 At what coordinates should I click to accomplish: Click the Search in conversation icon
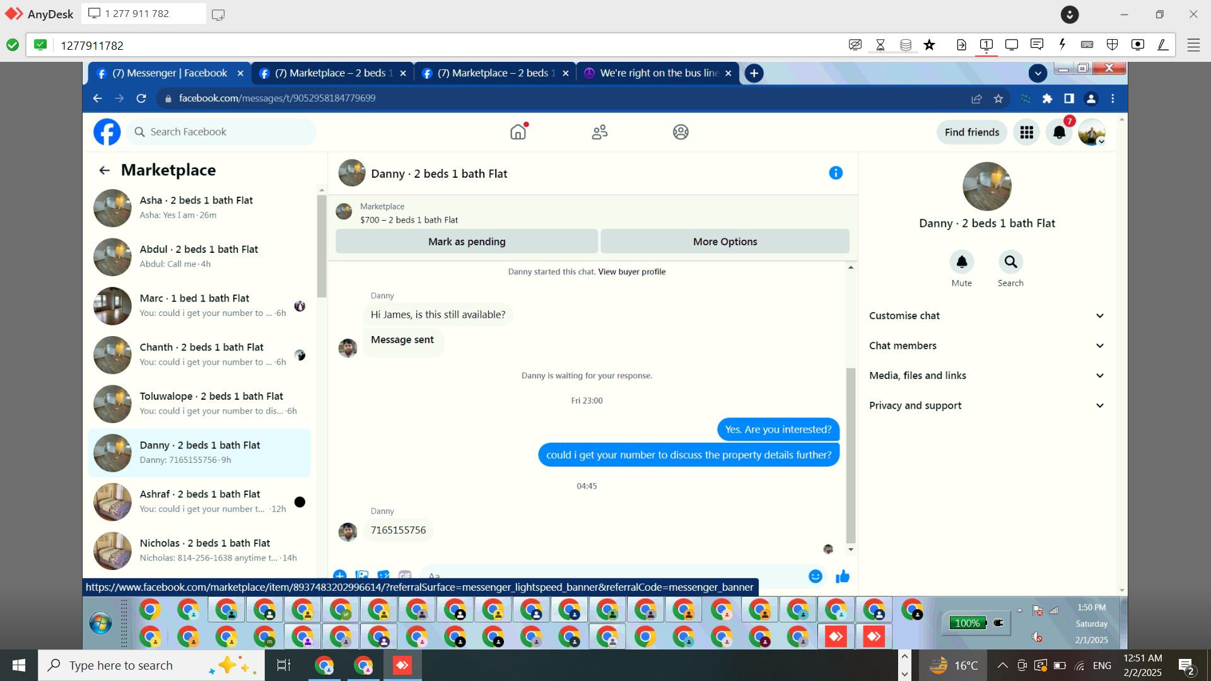1010,262
